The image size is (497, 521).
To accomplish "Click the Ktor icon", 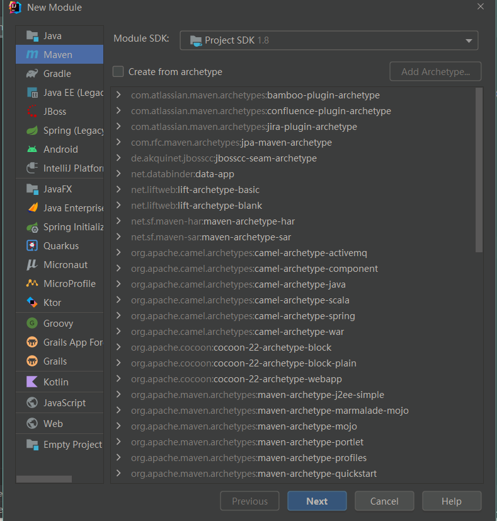I will pyautogui.click(x=32, y=302).
